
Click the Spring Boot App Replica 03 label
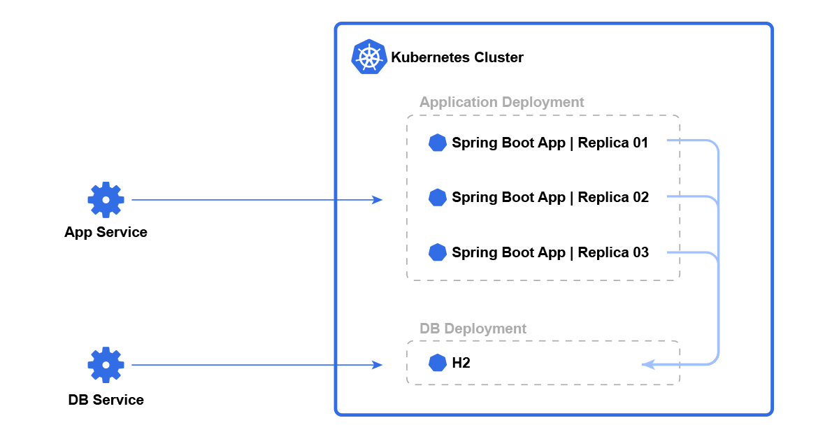click(x=550, y=252)
